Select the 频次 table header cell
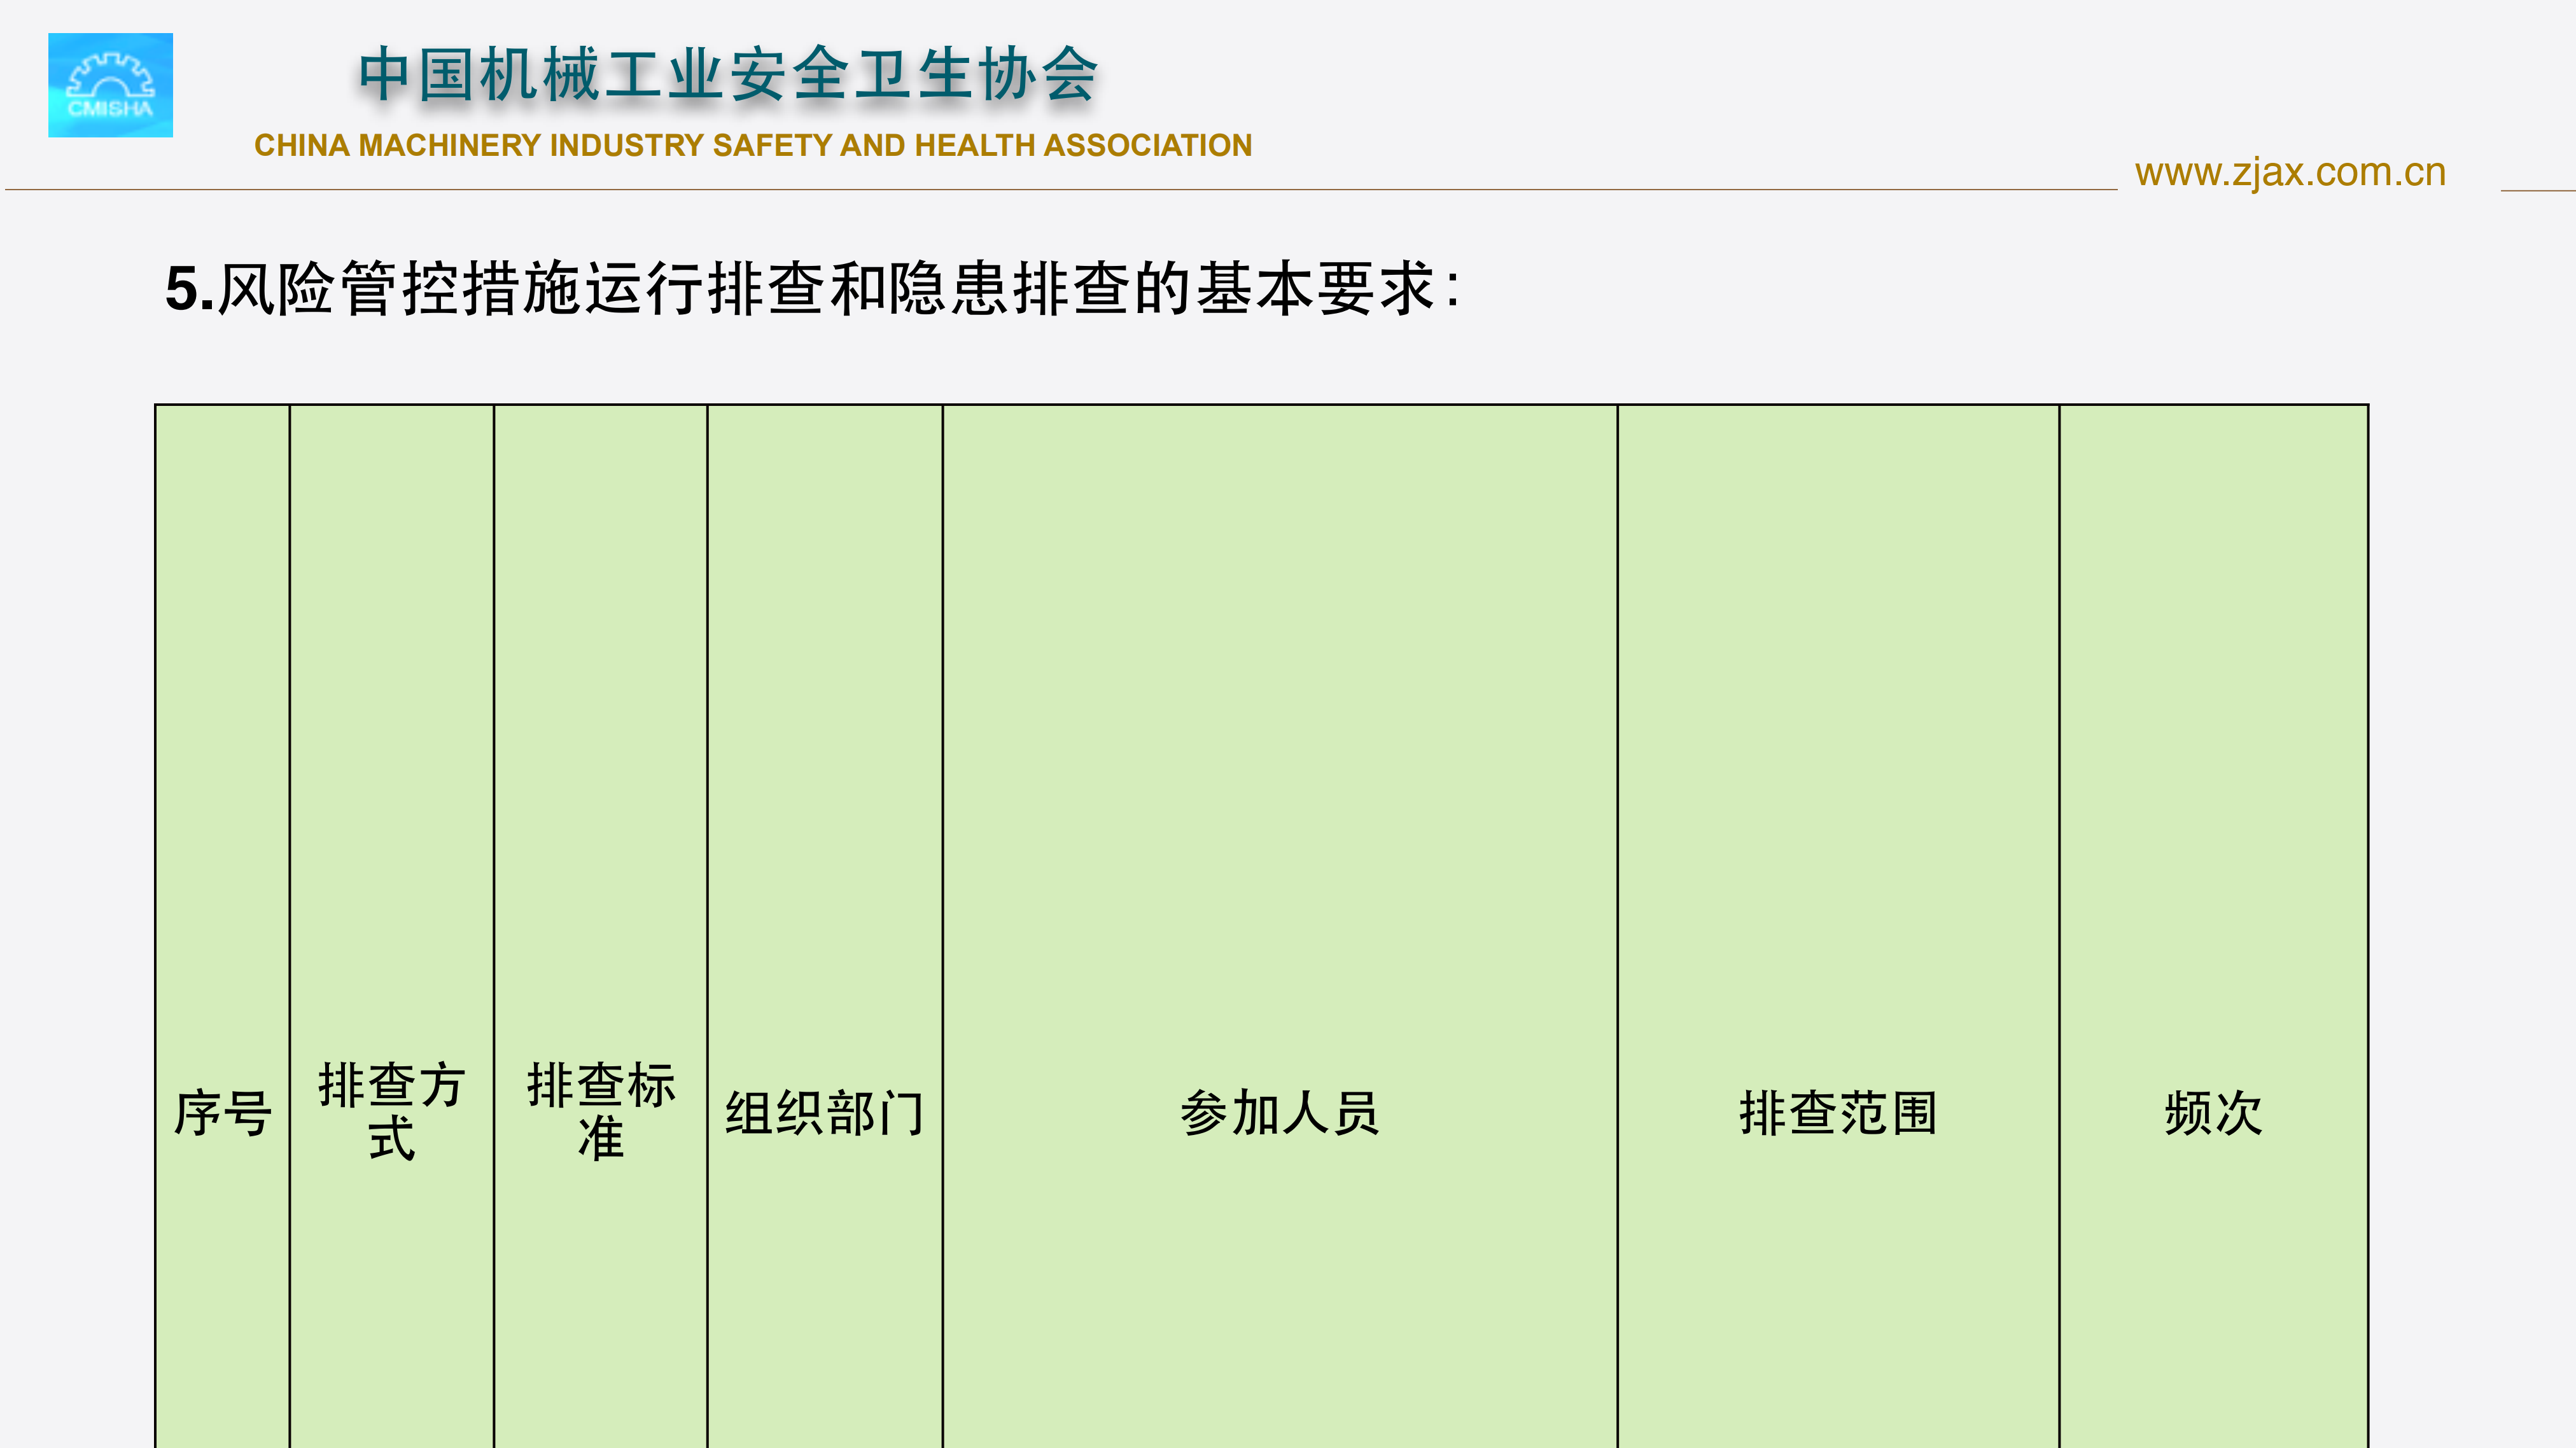This screenshot has width=2576, height=1448. [2214, 927]
